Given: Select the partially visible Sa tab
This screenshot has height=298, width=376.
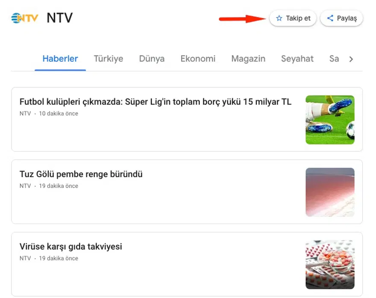Looking at the screenshot, I should tap(334, 59).
